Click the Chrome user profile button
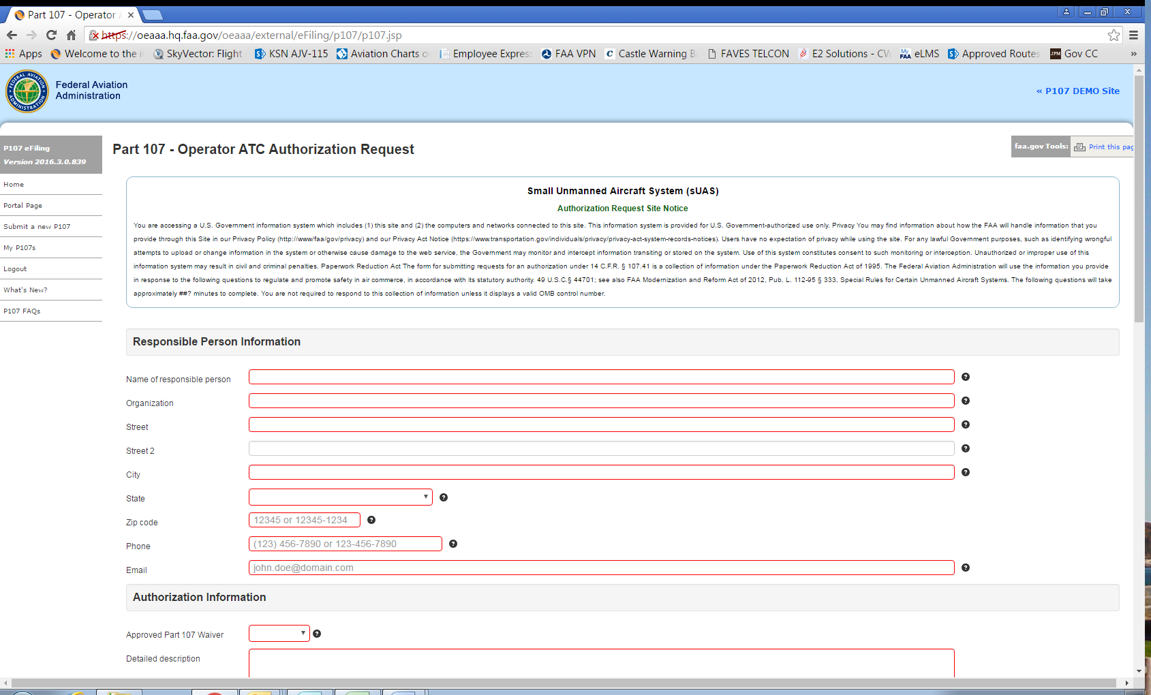This screenshot has height=695, width=1151. point(1066,12)
